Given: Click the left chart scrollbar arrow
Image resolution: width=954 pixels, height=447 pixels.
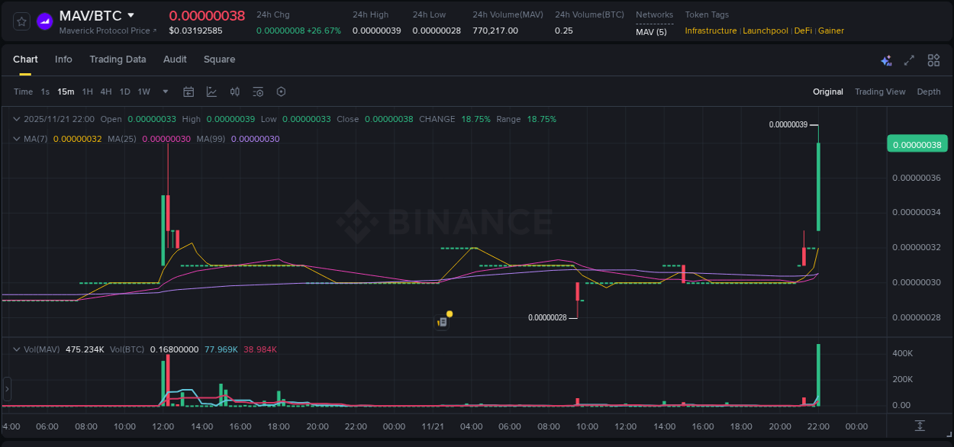Looking at the screenshot, I should click(x=6, y=389).
